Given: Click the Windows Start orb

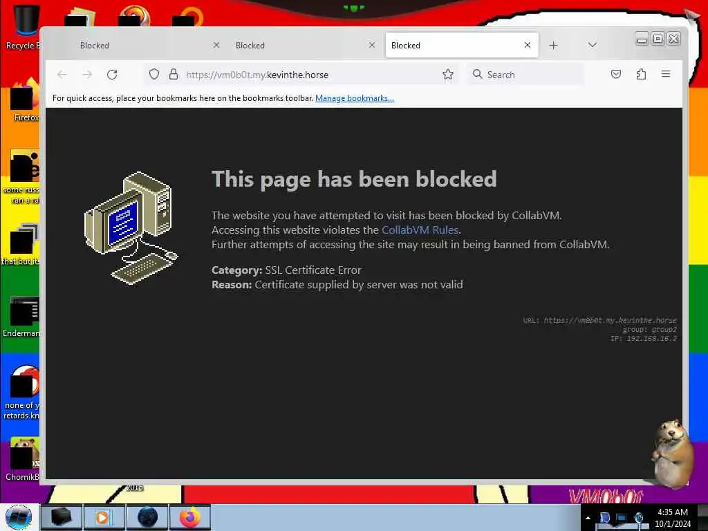Looking at the screenshot, I should [19, 517].
